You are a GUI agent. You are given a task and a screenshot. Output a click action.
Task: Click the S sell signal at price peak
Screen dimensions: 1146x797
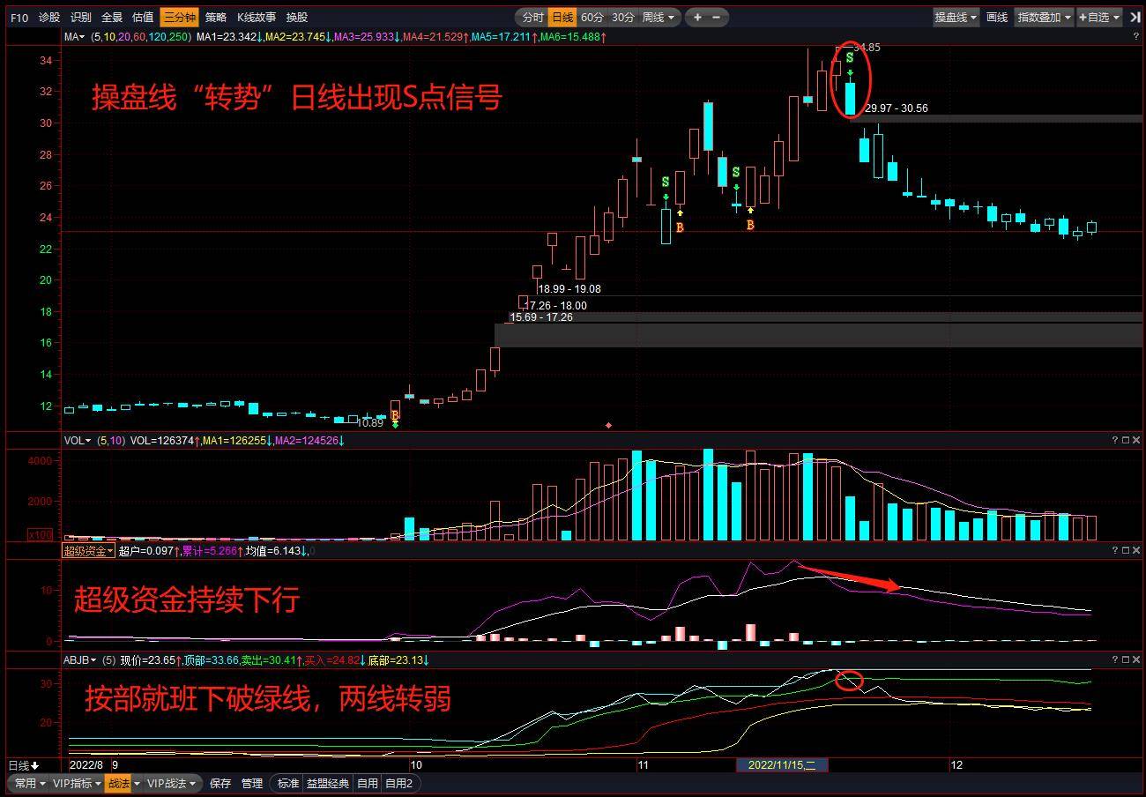850,58
